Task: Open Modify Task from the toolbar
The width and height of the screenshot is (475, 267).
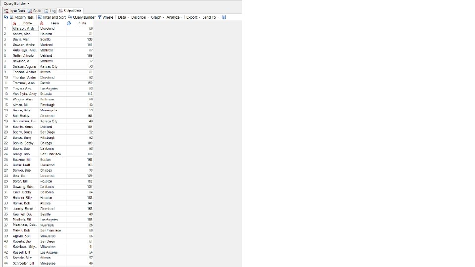Action: [x=22, y=17]
